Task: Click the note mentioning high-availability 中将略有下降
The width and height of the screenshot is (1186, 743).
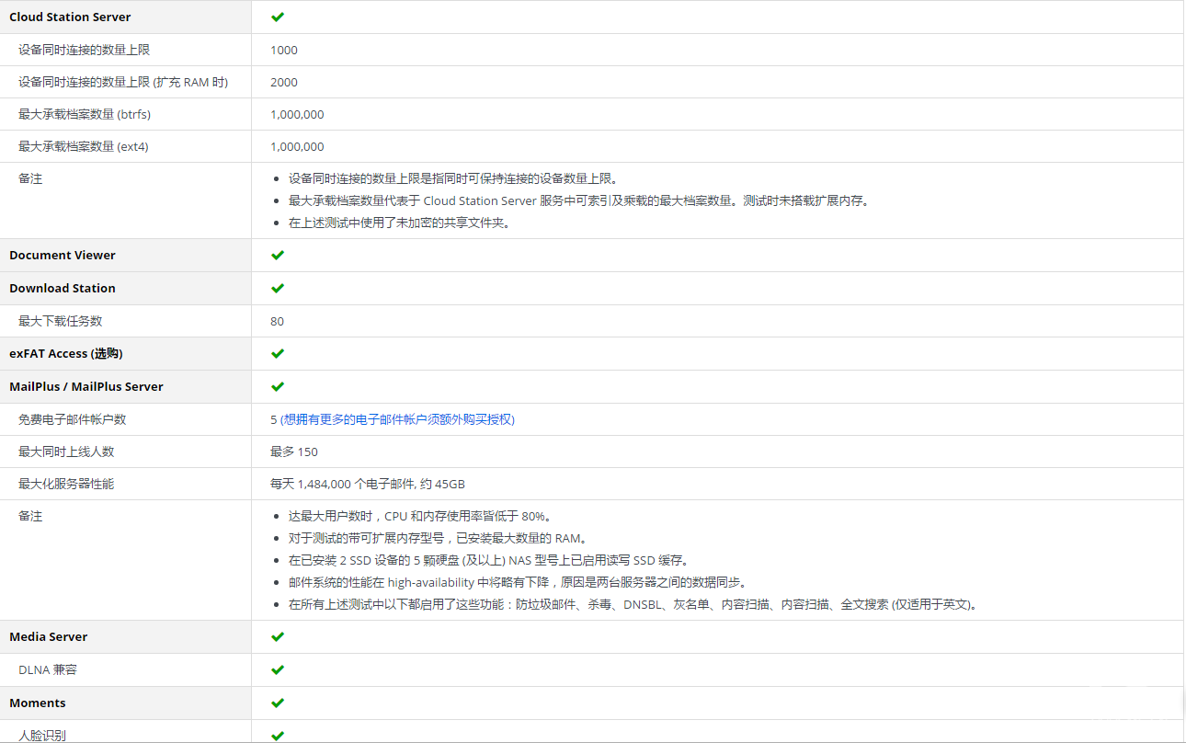Action: tap(519, 582)
